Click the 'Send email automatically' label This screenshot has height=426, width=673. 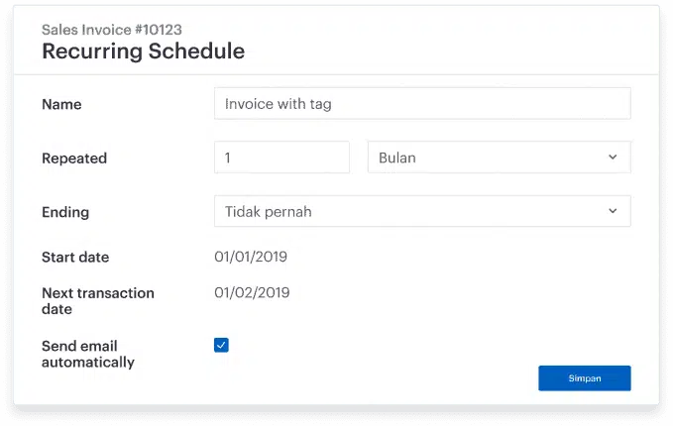(x=87, y=354)
